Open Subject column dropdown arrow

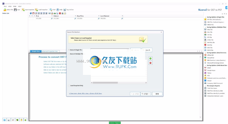[75, 16]
